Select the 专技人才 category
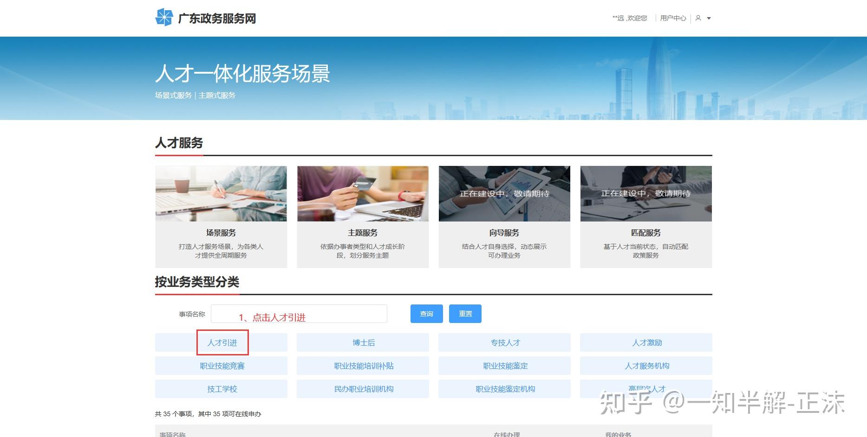 pyautogui.click(x=504, y=342)
